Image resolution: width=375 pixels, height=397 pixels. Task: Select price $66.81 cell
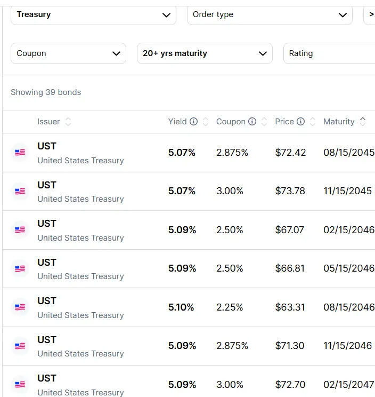tap(290, 268)
